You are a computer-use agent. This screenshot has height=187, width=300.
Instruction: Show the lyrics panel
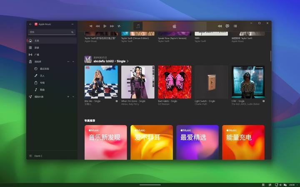[x=227, y=26]
